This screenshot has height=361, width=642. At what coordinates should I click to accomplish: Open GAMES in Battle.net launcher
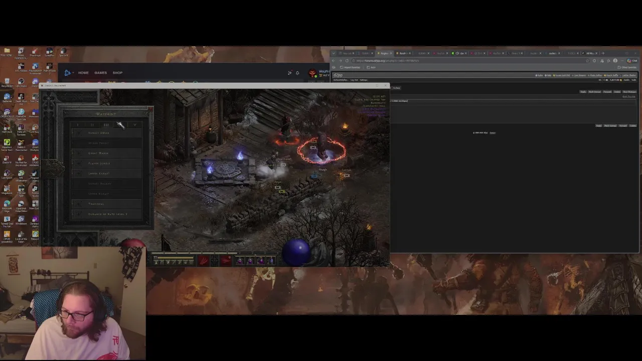coord(100,73)
